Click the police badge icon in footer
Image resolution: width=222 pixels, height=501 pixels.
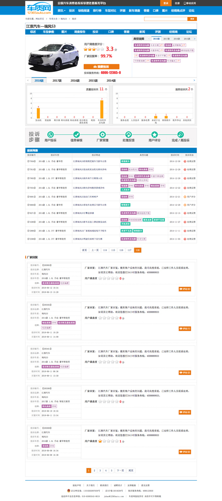[69, 491]
